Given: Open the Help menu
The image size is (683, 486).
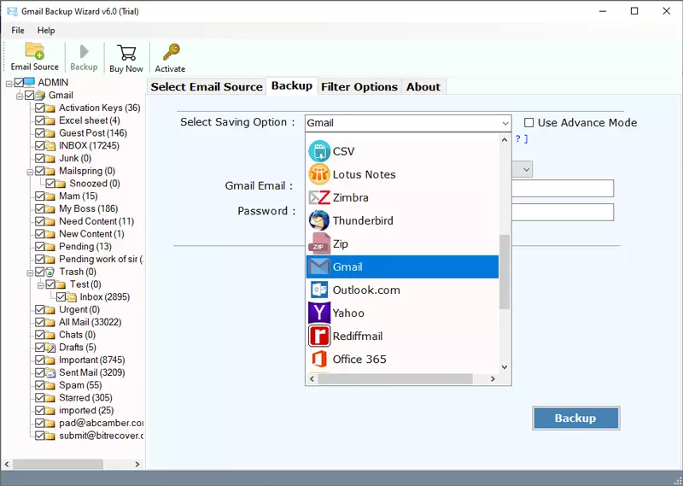Looking at the screenshot, I should pos(46,31).
